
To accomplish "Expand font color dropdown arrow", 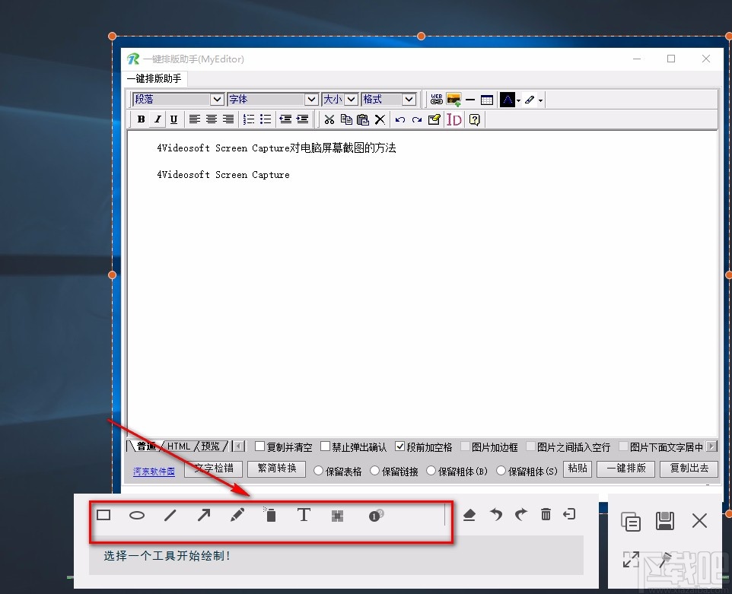I will (x=518, y=100).
